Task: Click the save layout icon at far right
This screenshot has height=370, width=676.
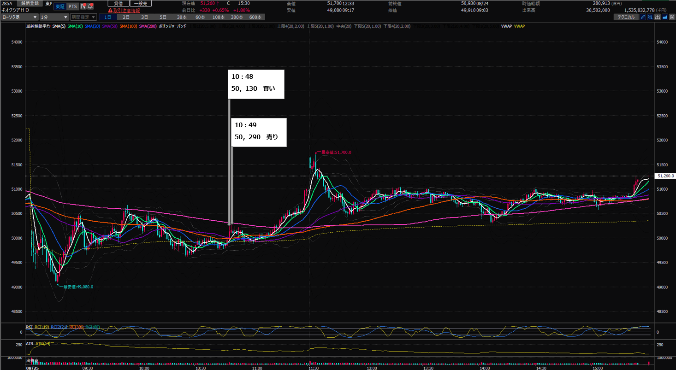Action: click(671, 17)
